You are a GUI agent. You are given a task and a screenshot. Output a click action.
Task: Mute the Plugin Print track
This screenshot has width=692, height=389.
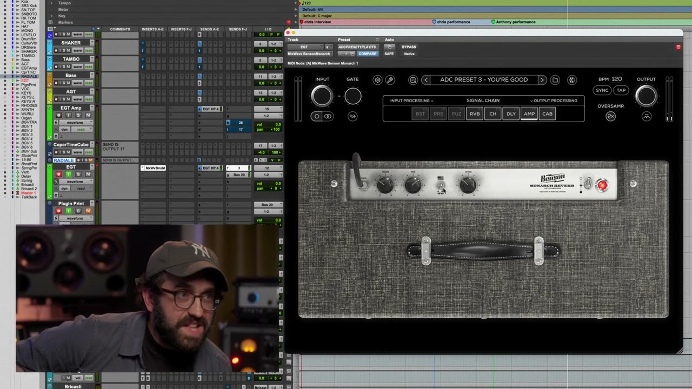click(88, 211)
